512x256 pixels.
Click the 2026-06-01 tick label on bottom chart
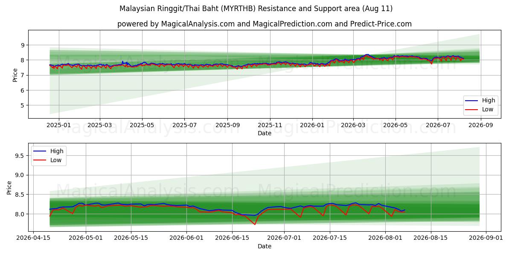click(x=186, y=238)
